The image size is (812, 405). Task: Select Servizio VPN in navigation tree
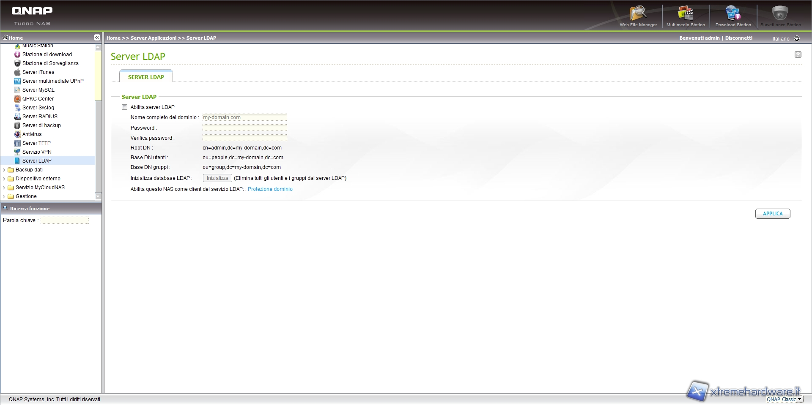click(x=37, y=152)
